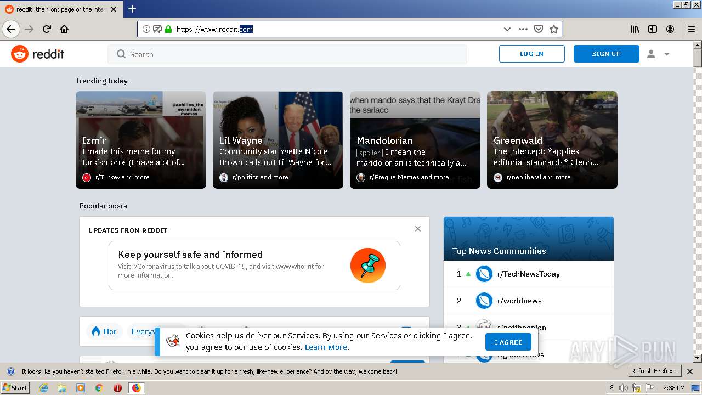702x395 pixels.
Task: Select the Firefox taskbar button
Action: pos(136,388)
